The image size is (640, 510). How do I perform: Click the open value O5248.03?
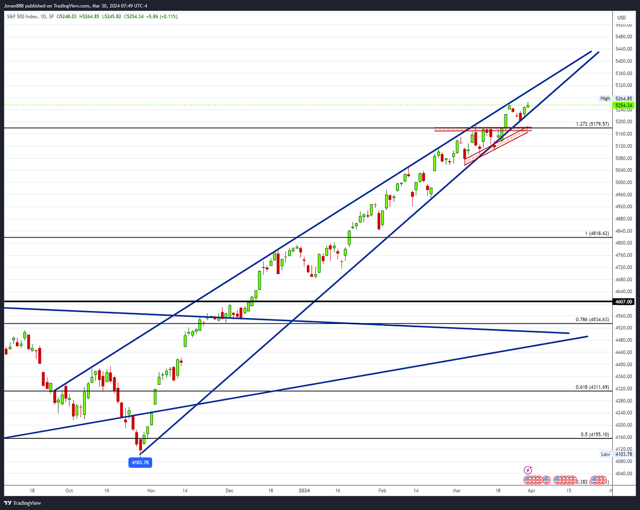point(67,17)
